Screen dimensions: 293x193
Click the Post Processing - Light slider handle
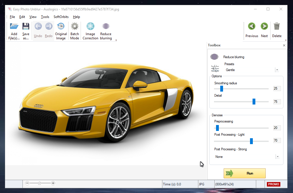(251, 141)
